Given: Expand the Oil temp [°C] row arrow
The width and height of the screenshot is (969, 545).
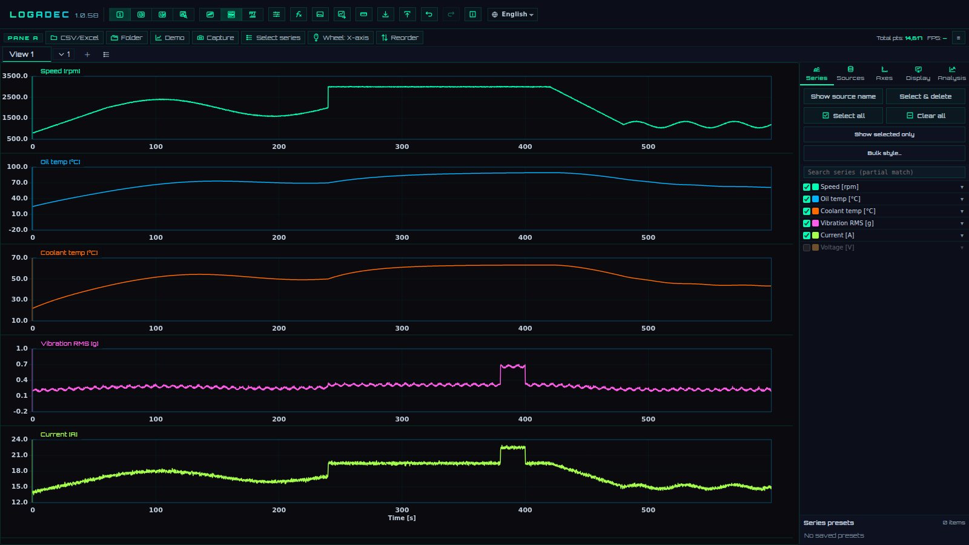Looking at the screenshot, I should (x=962, y=199).
